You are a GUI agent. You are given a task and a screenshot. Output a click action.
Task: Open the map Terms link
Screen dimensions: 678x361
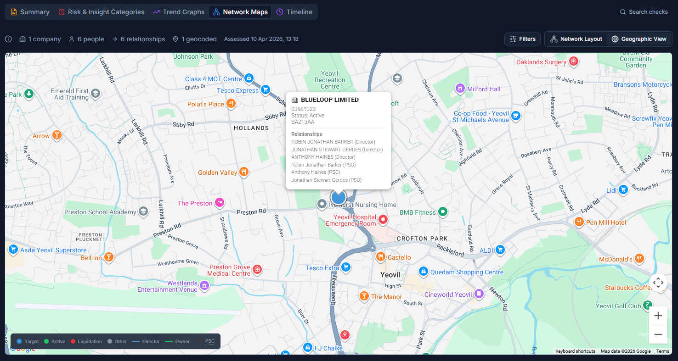click(x=662, y=351)
